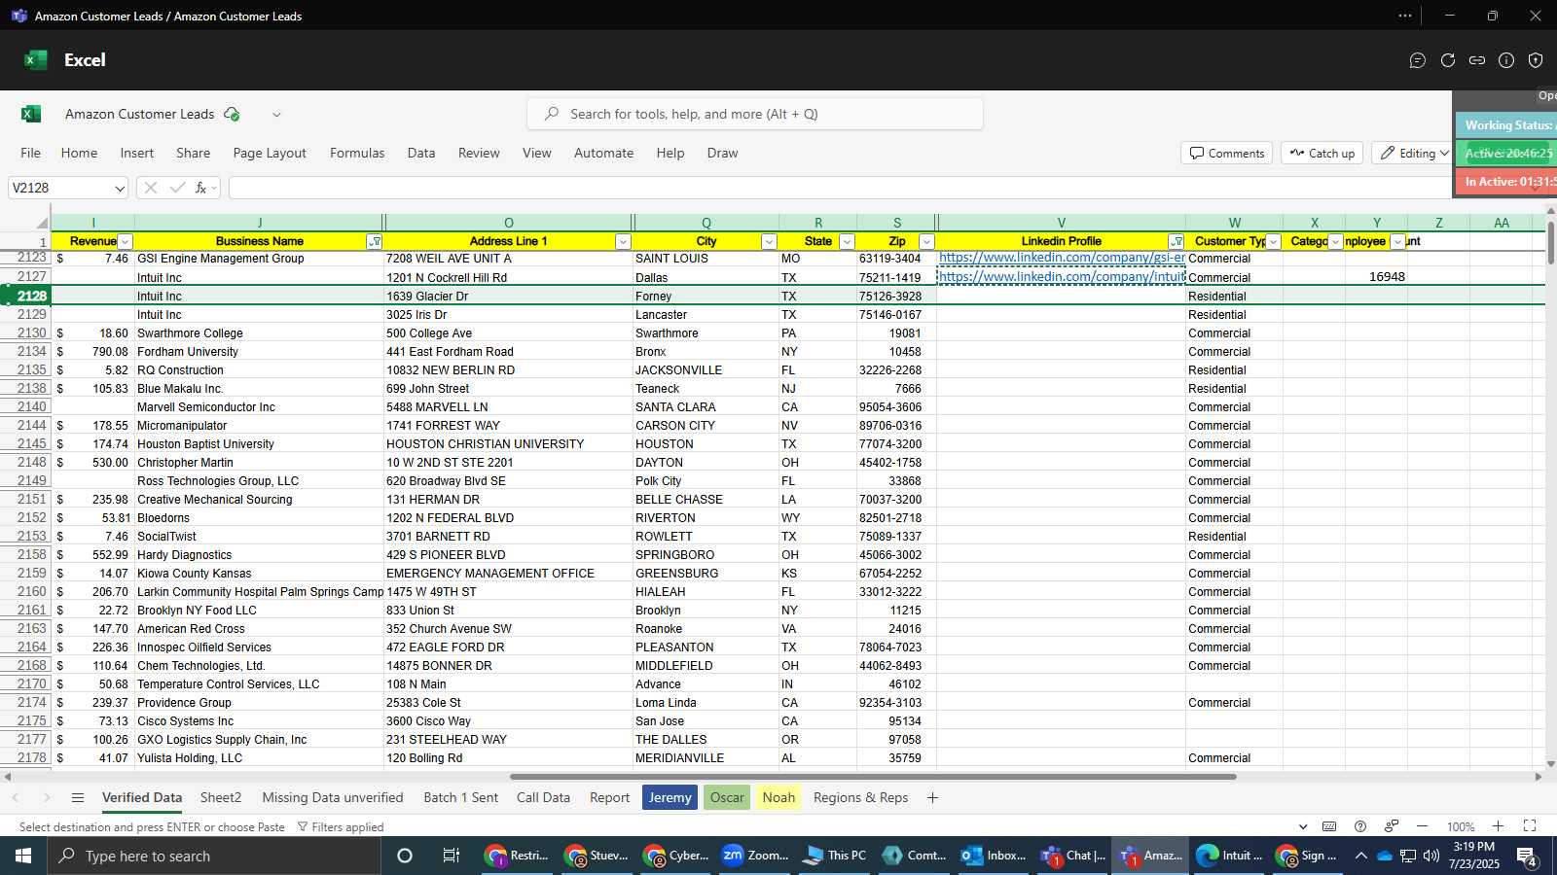Image resolution: width=1557 pixels, height=875 pixels.
Task: Open the Outlook Inbox taskbar item
Action: 994,856
